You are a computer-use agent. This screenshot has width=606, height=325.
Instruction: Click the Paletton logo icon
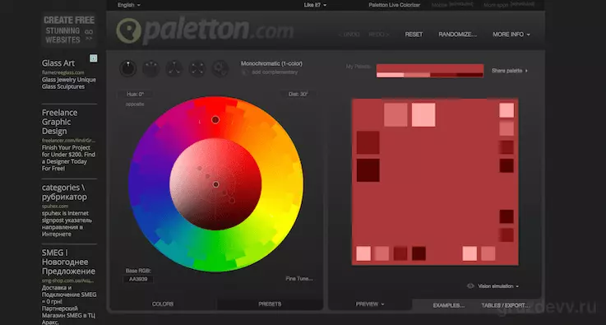click(129, 30)
